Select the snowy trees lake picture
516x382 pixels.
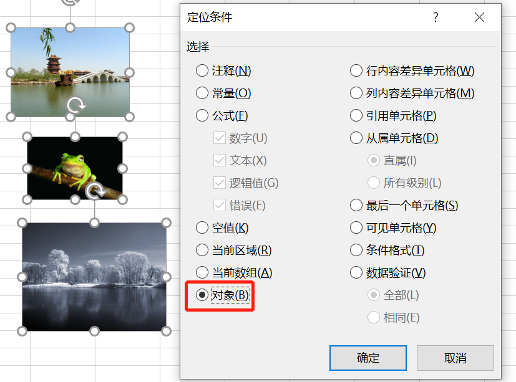(x=94, y=277)
